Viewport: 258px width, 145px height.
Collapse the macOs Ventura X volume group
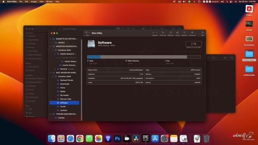[55, 54]
